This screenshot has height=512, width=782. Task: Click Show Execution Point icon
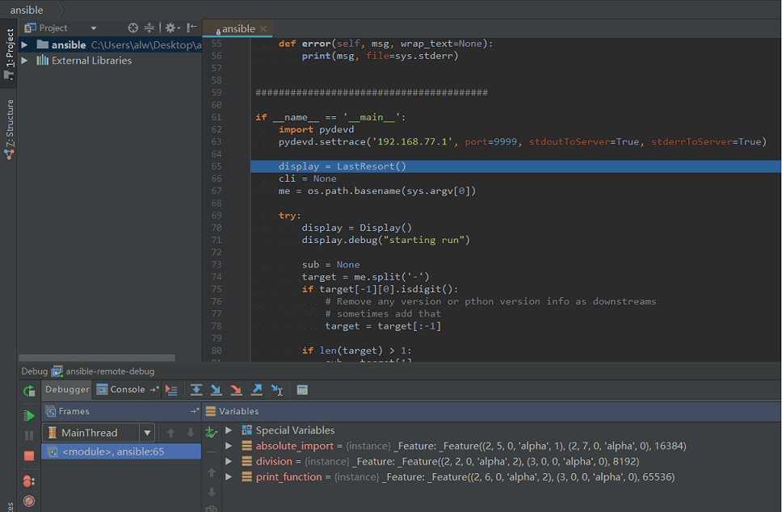(171, 390)
